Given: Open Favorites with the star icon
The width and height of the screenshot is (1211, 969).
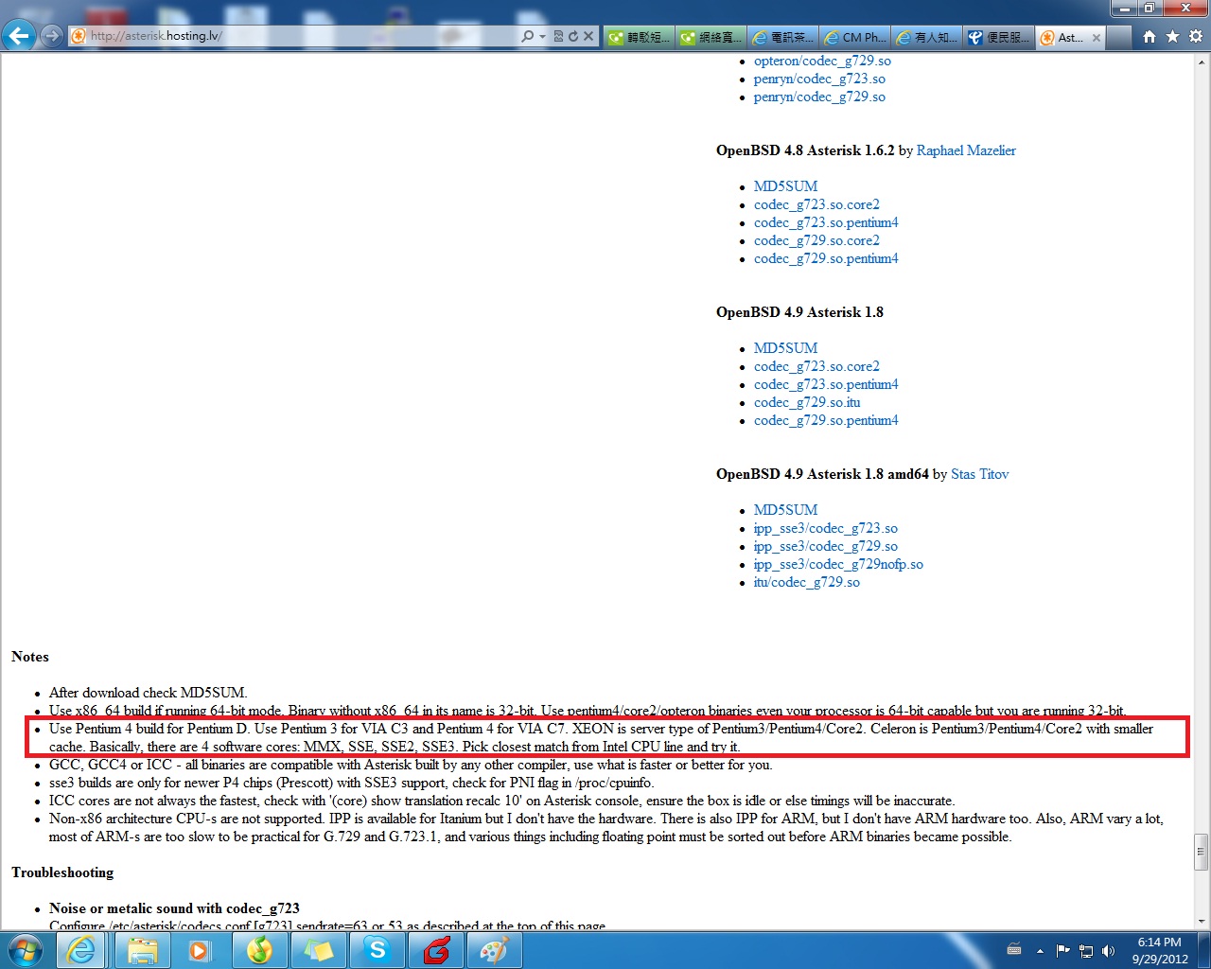Looking at the screenshot, I should point(1172,36).
